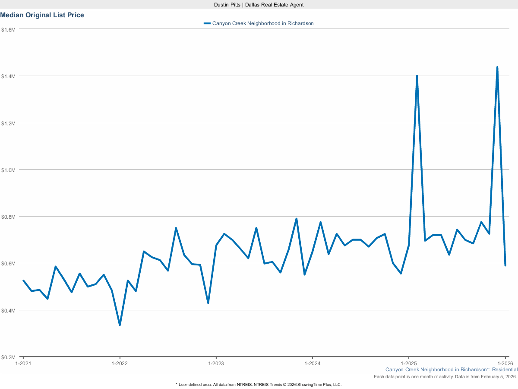Viewport: 518px width, 389px height.
Task: Select the blue series indicator in the legend
Action: tap(206, 23)
